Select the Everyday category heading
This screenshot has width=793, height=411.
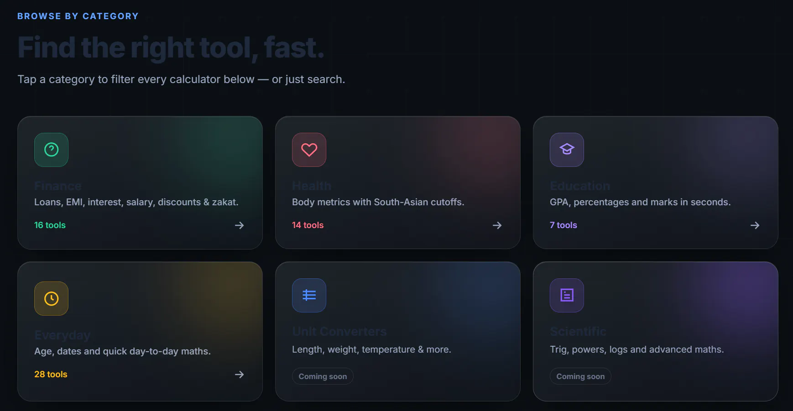[x=63, y=335]
